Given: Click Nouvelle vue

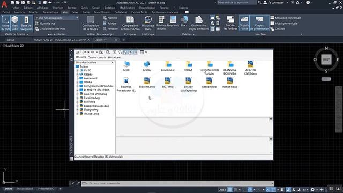Looking at the screenshot, I should point(45,24).
